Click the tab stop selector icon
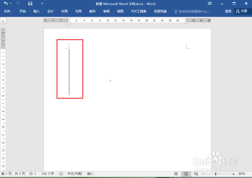252x178 pixels. (3, 20)
